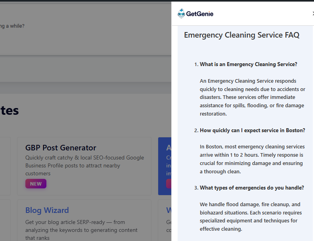Viewport: 314px width, 241px height.
Task: Click the blue highlighted template card
Action: click(165, 166)
